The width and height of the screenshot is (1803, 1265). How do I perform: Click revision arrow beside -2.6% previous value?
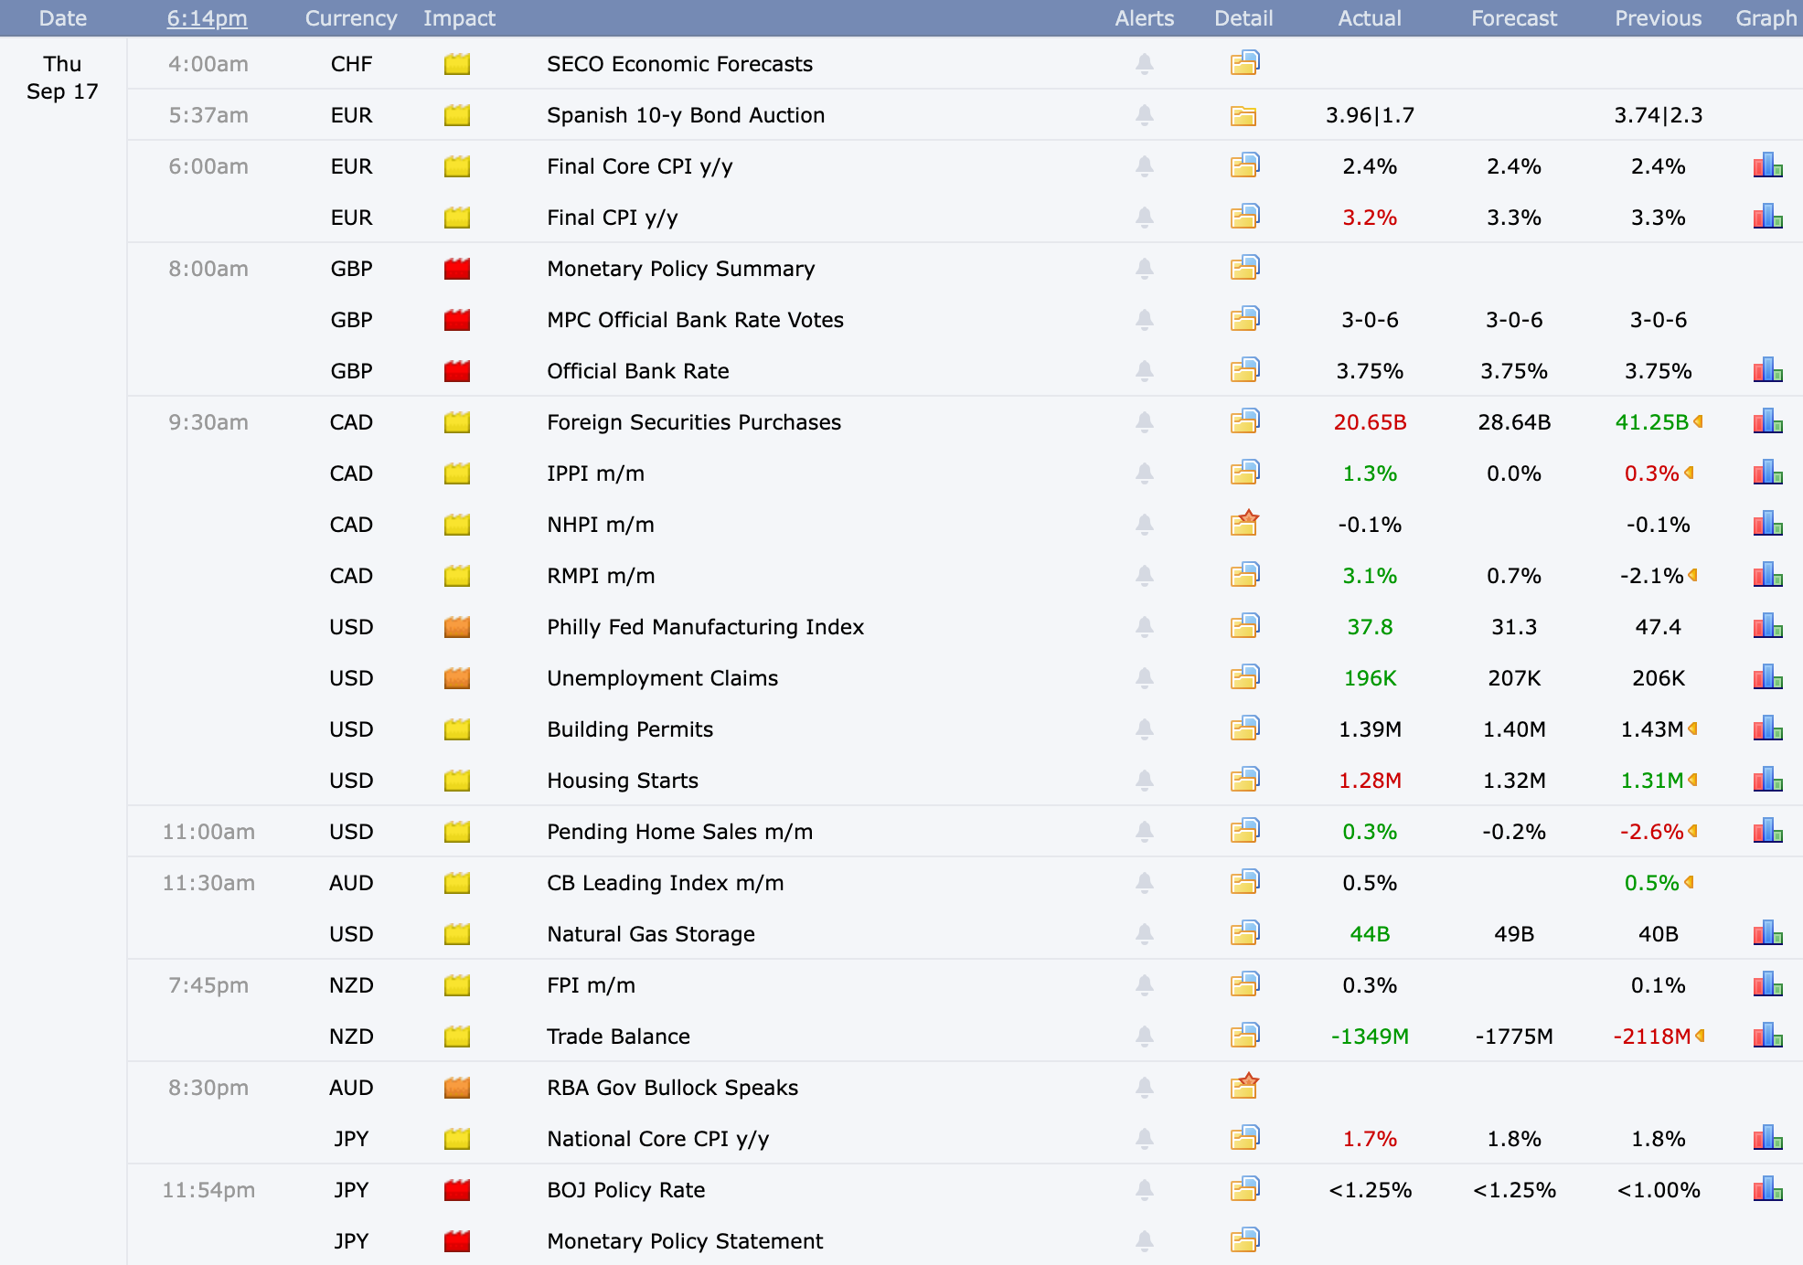click(x=1692, y=831)
